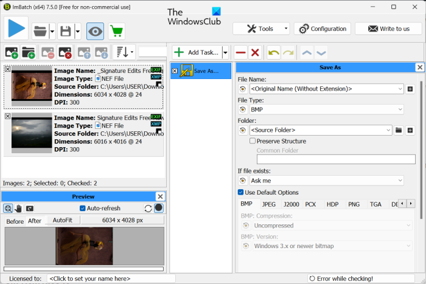Toggle File Name parameter eye icon
This screenshot has height=284, width=426.
pyautogui.click(x=243, y=89)
